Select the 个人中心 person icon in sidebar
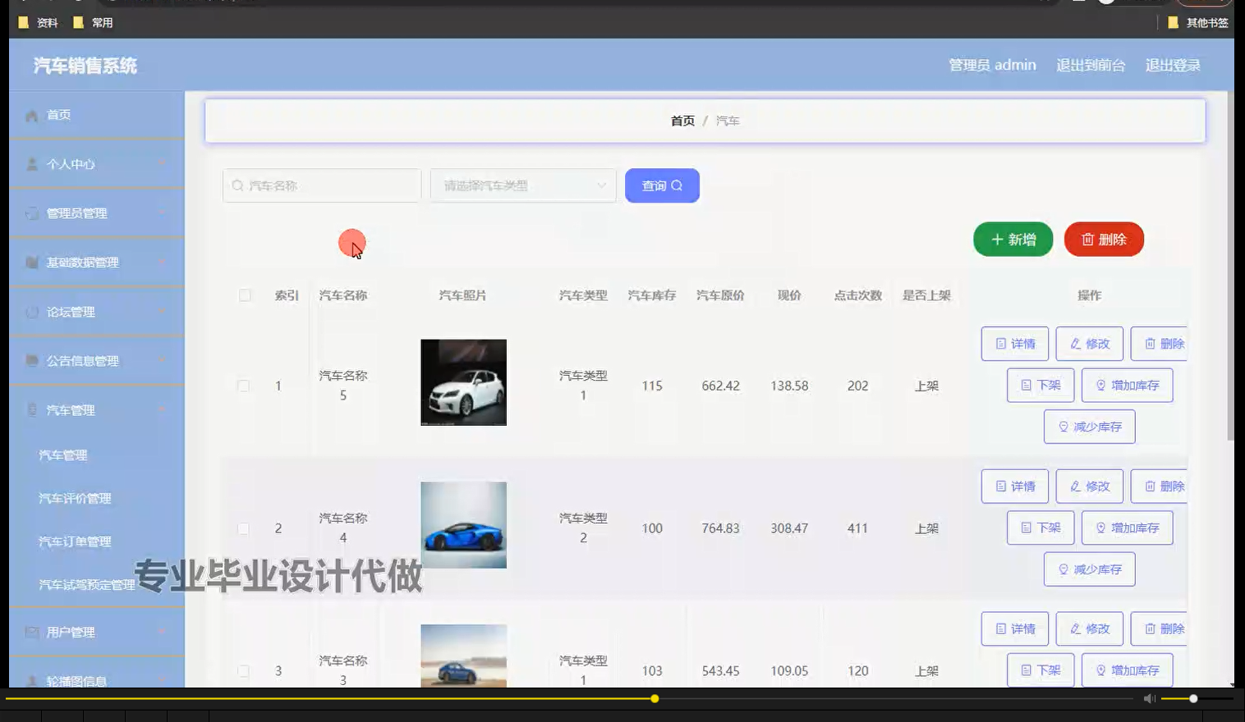Screen dimensions: 1245x722 (x=32, y=164)
